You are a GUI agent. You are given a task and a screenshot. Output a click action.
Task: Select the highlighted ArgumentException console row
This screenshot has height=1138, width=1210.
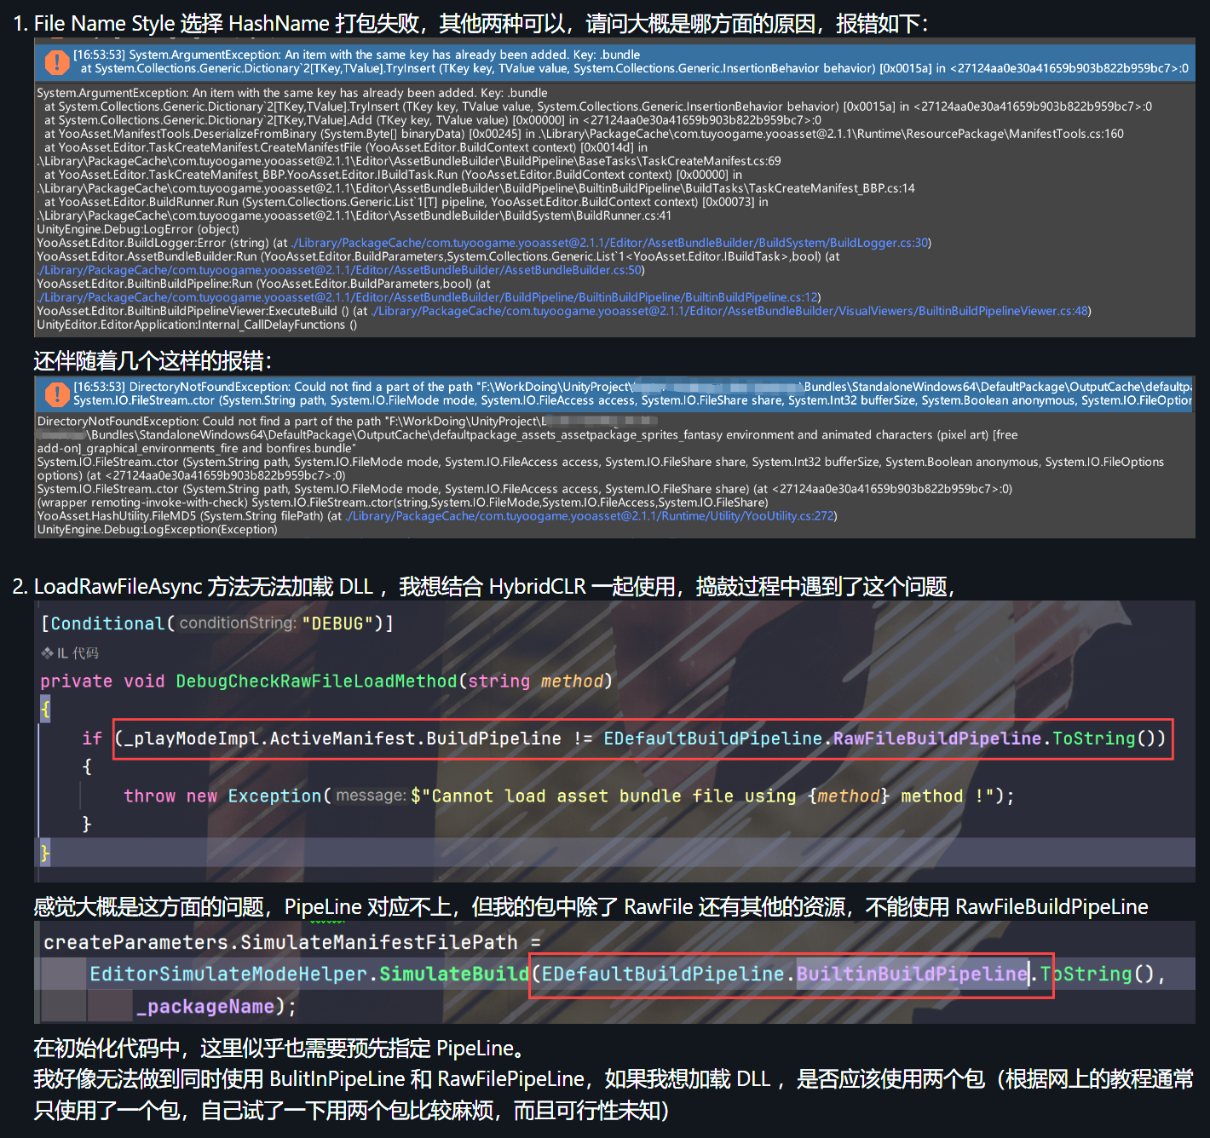tap(631, 61)
